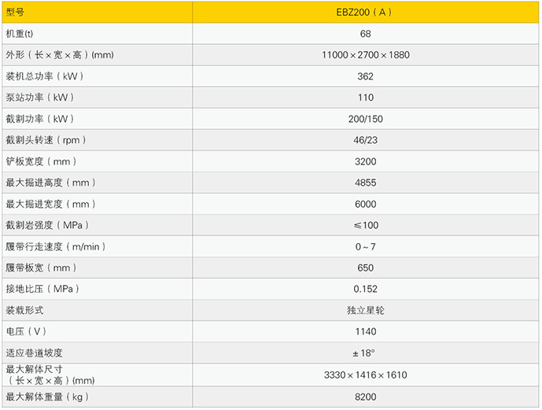Select the 装机总功率 (kW) label cell
The image size is (542, 410).
[45, 76]
